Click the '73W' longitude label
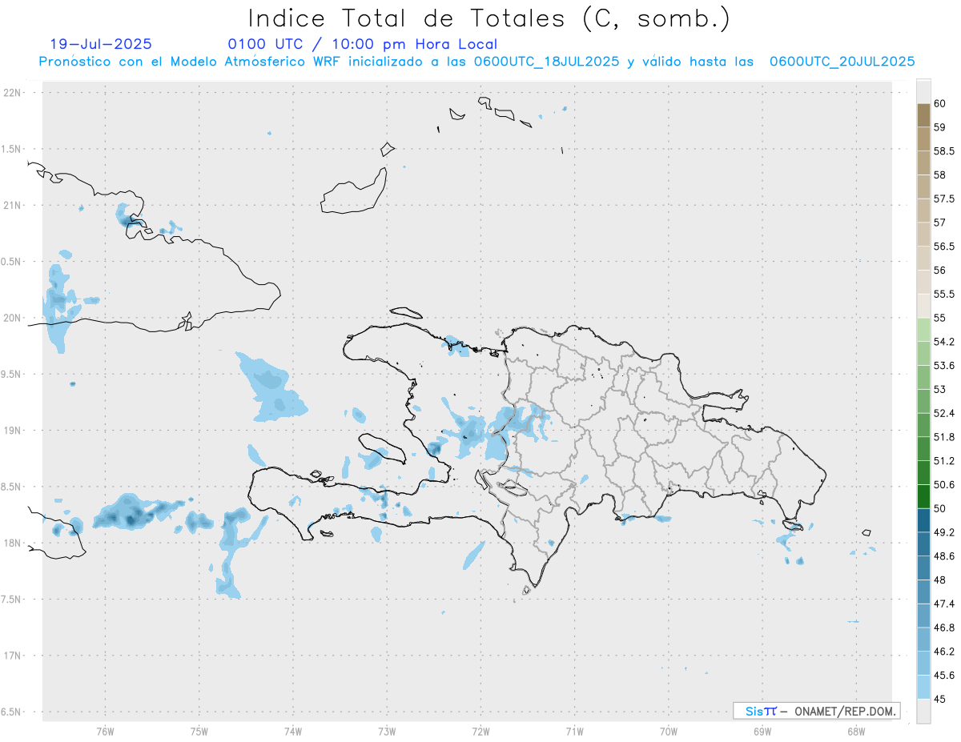The width and height of the screenshot is (961, 742). pyautogui.click(x=387, y=731)
